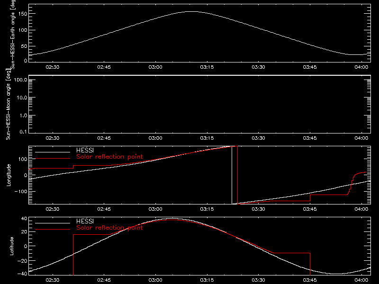Image resolution: width=379 pixels, height=284 pixels.
Task: Click 04:00 label under Latitude plot
Action: pyautogui.click(x=361, y=280)
